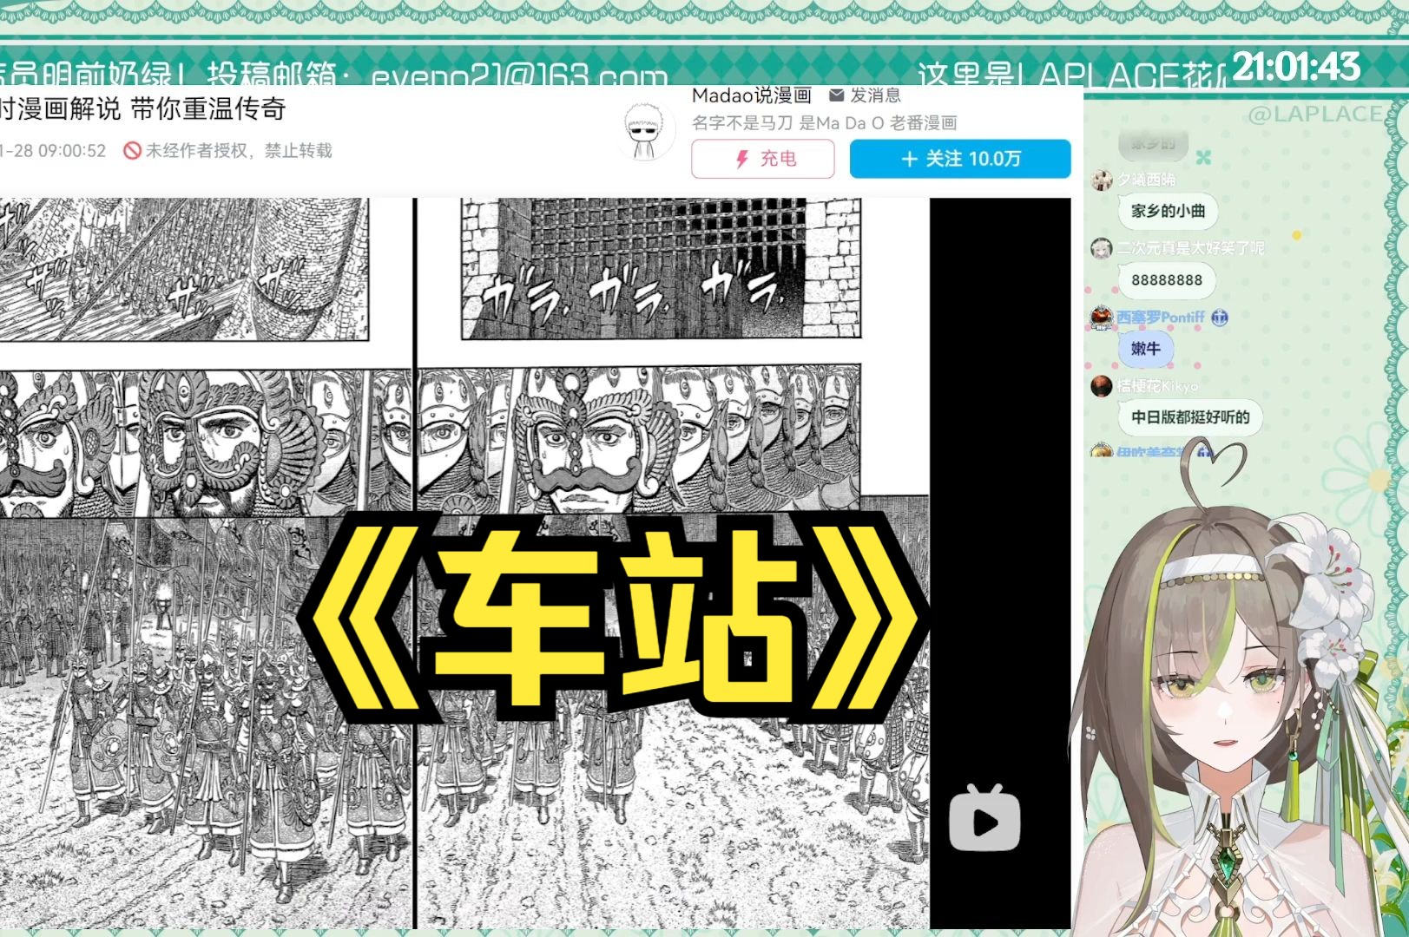
Task: Select the 未经作者授权，禁止转载 notice
Action: [239, 151]
